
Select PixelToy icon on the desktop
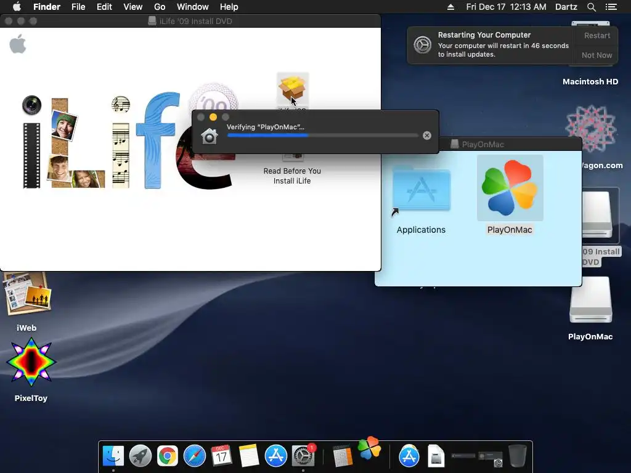click(31, 362)
